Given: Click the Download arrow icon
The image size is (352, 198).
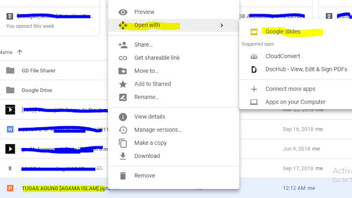Looking at the screenshot, I should [123, 156].
